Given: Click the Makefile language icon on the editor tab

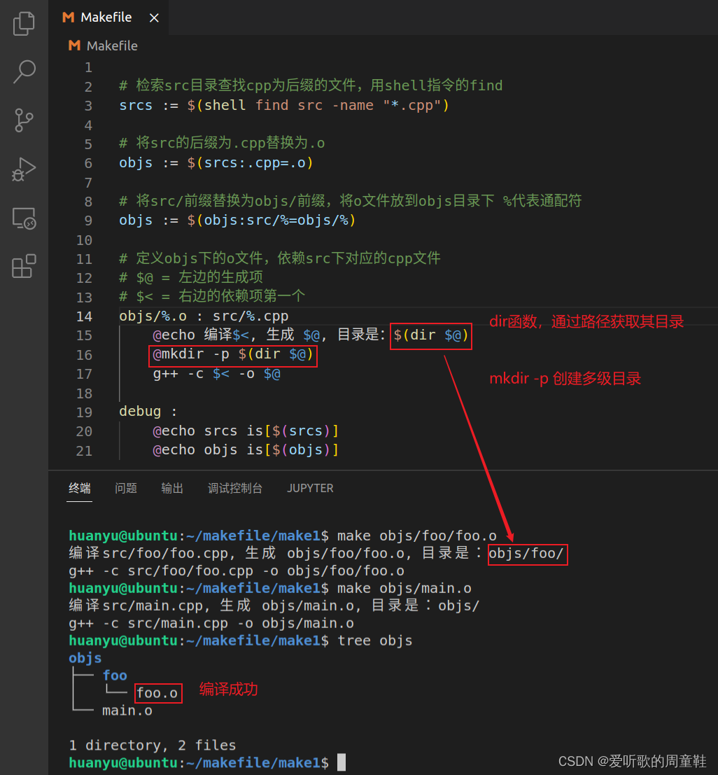Looking at the screenshot, I should click(68, 18).
